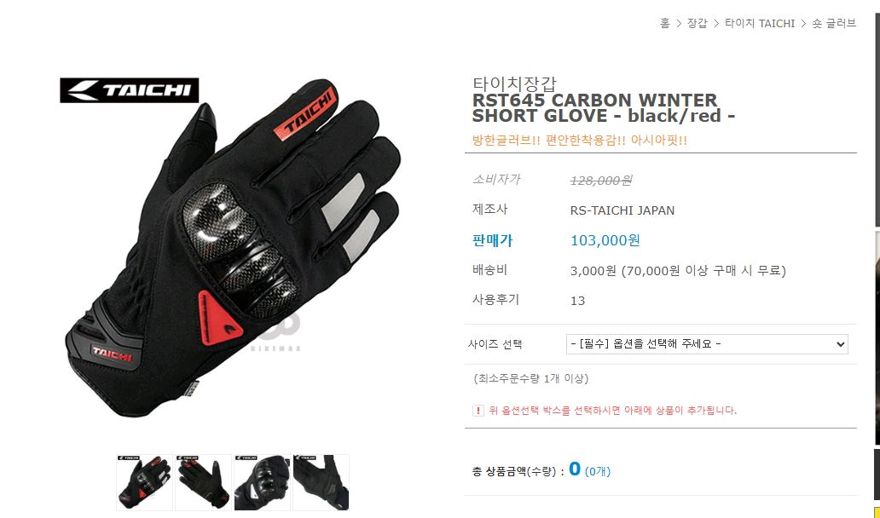880x518 pixels.
Task: Open the size selection dropdown
Action: tap(707, 344)
